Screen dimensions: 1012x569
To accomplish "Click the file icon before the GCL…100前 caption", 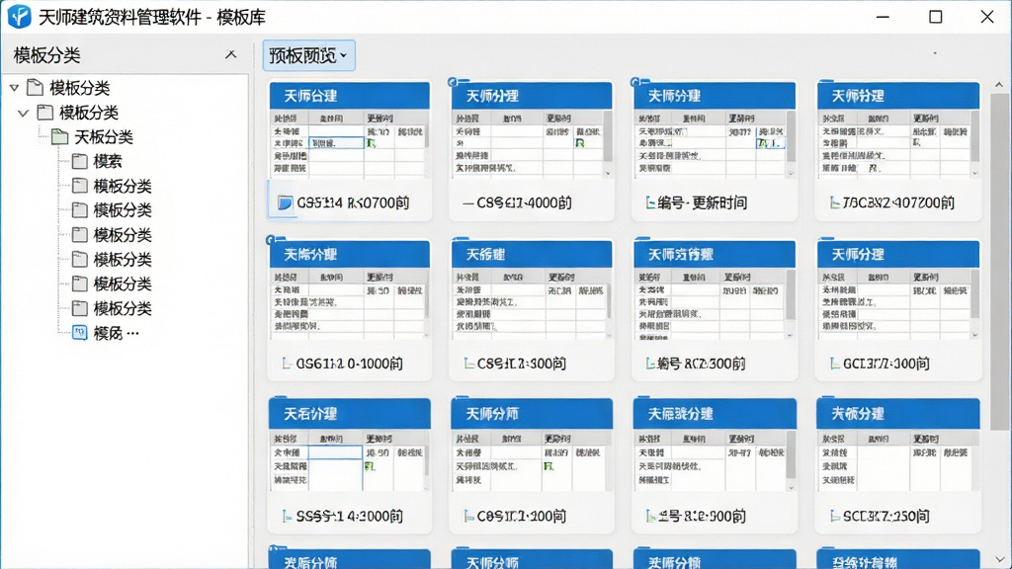I will pyautogui.click(x=834, y=364).
